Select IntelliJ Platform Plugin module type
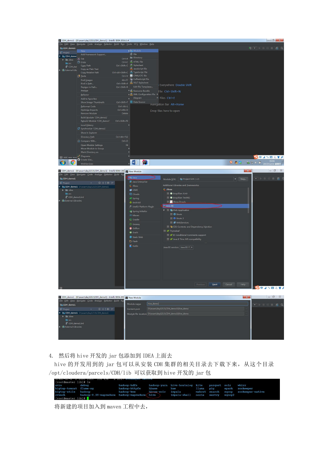The width and height of the screenshot is (323, 456). [x=144, y=206]
